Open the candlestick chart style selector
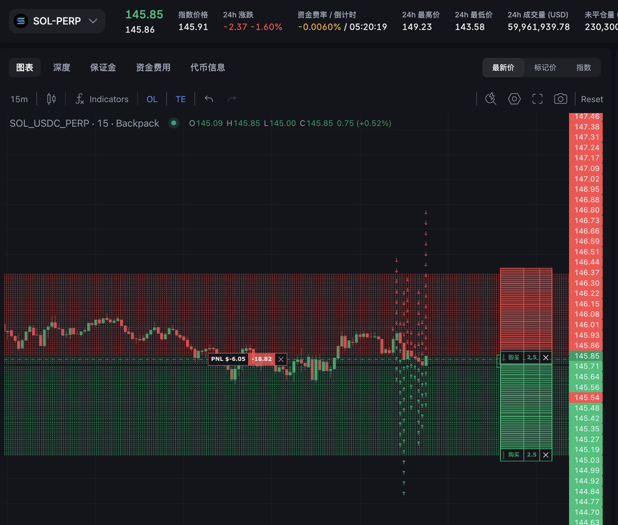 coord(51,99)
